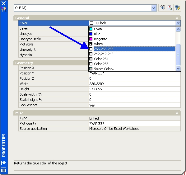Click the description text box at bottom

click(97, 165)
